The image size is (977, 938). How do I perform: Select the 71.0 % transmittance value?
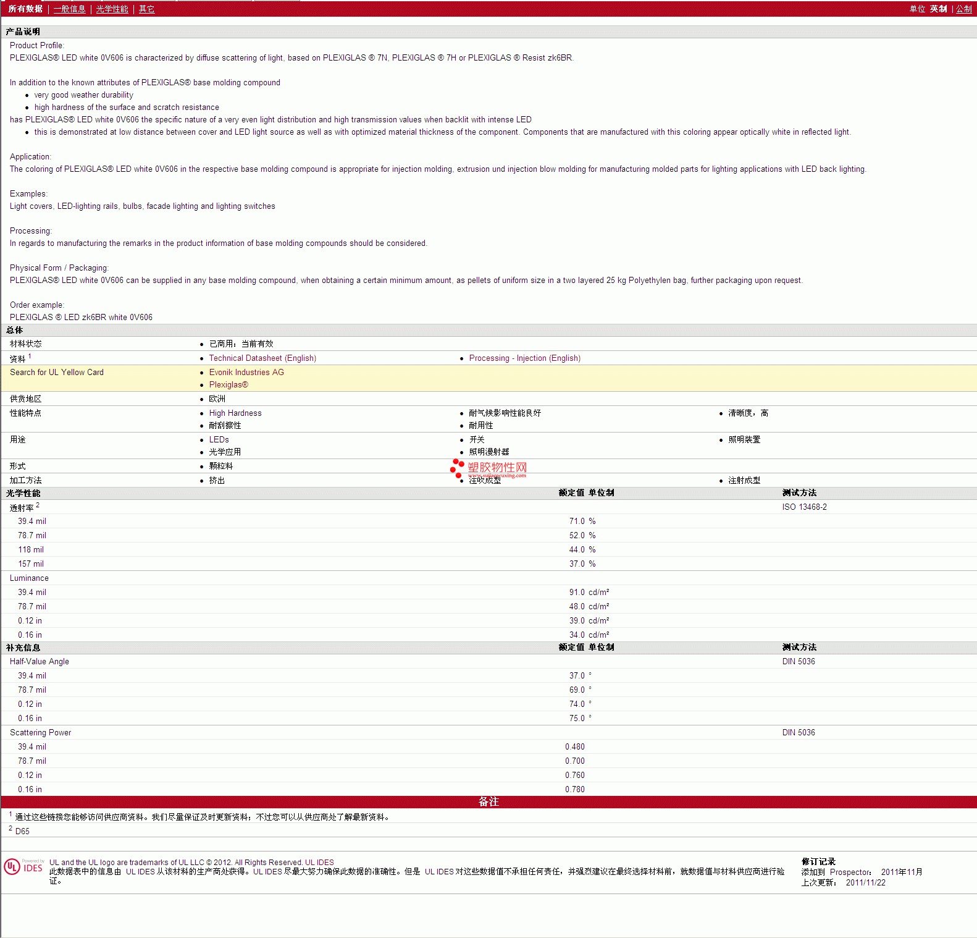582,521
